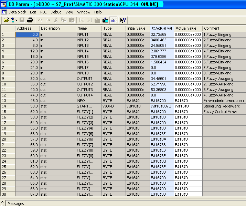Image resolution: width=246 pixels, height=206 pixels.
Task: Click the Cut scissors icon
Action: (56, 20)
